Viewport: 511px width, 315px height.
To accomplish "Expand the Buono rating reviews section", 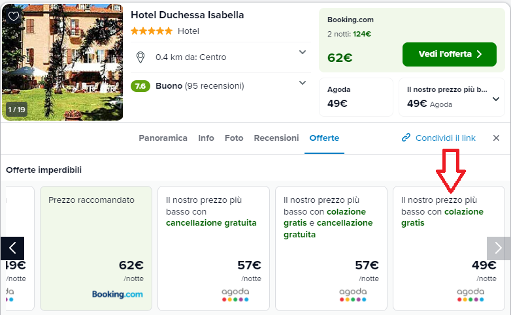I will coord(303,83).
